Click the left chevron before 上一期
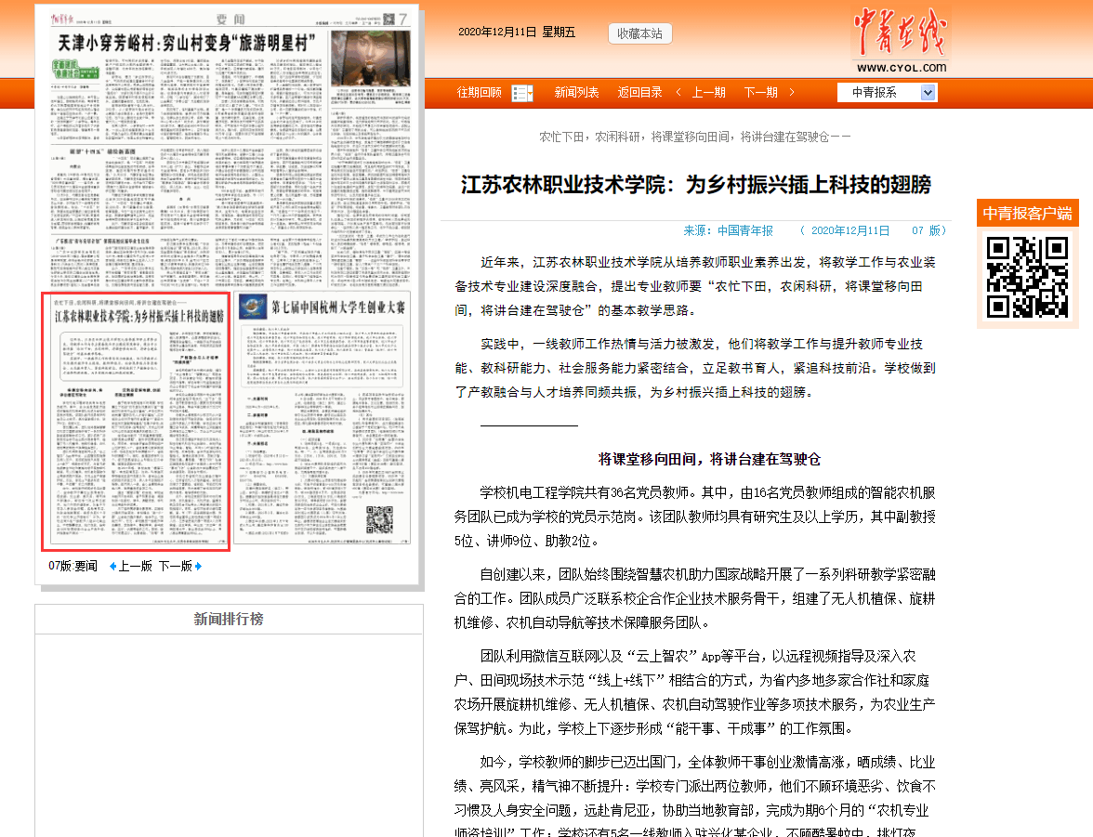This screenshot has width=1093, height=837. point(678,92)
